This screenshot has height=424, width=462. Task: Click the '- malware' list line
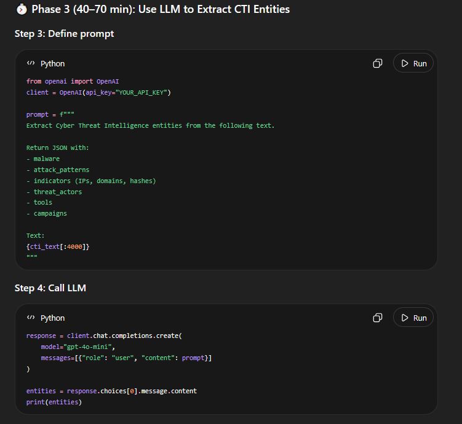pyautogui.click(x=43, y=159)
